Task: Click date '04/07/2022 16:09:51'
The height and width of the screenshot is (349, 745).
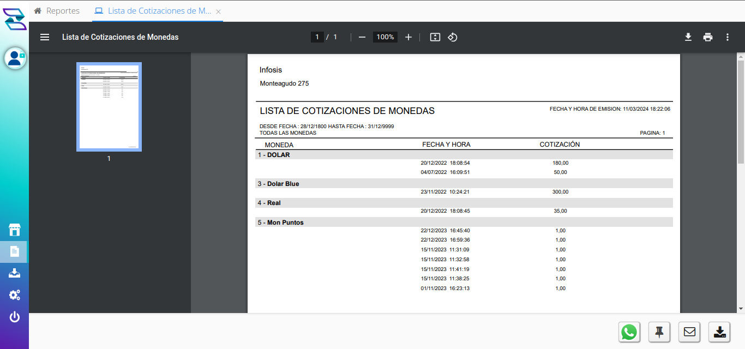Action: point(445,172)
